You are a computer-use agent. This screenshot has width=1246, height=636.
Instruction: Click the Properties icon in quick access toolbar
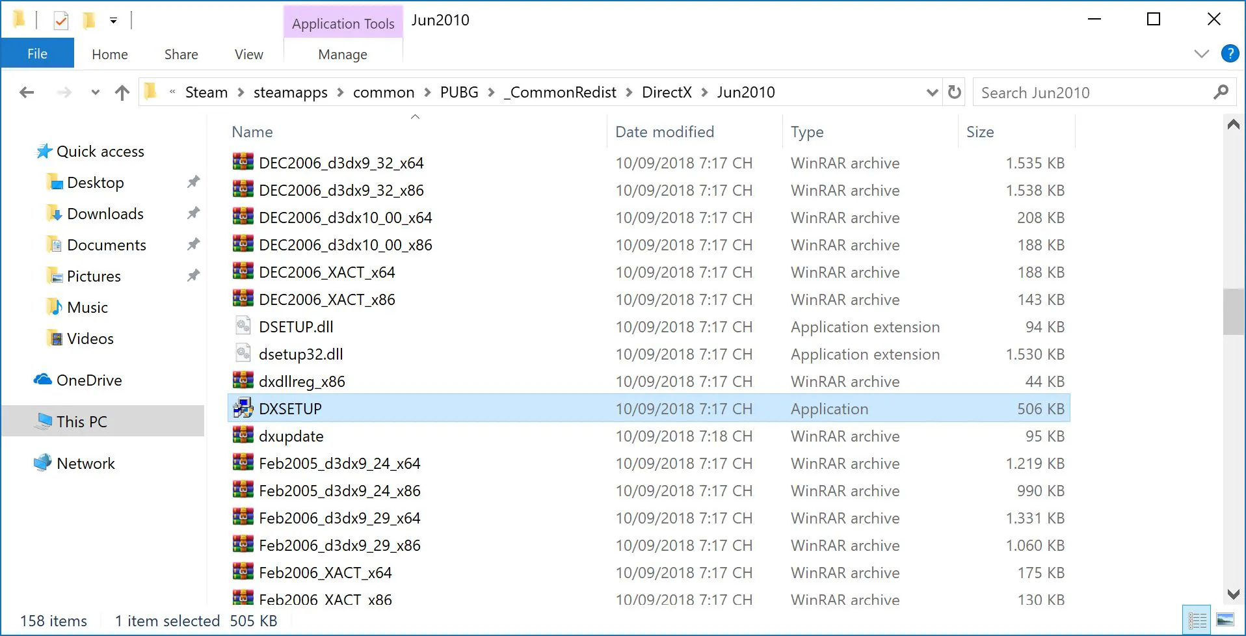(60, 21)
